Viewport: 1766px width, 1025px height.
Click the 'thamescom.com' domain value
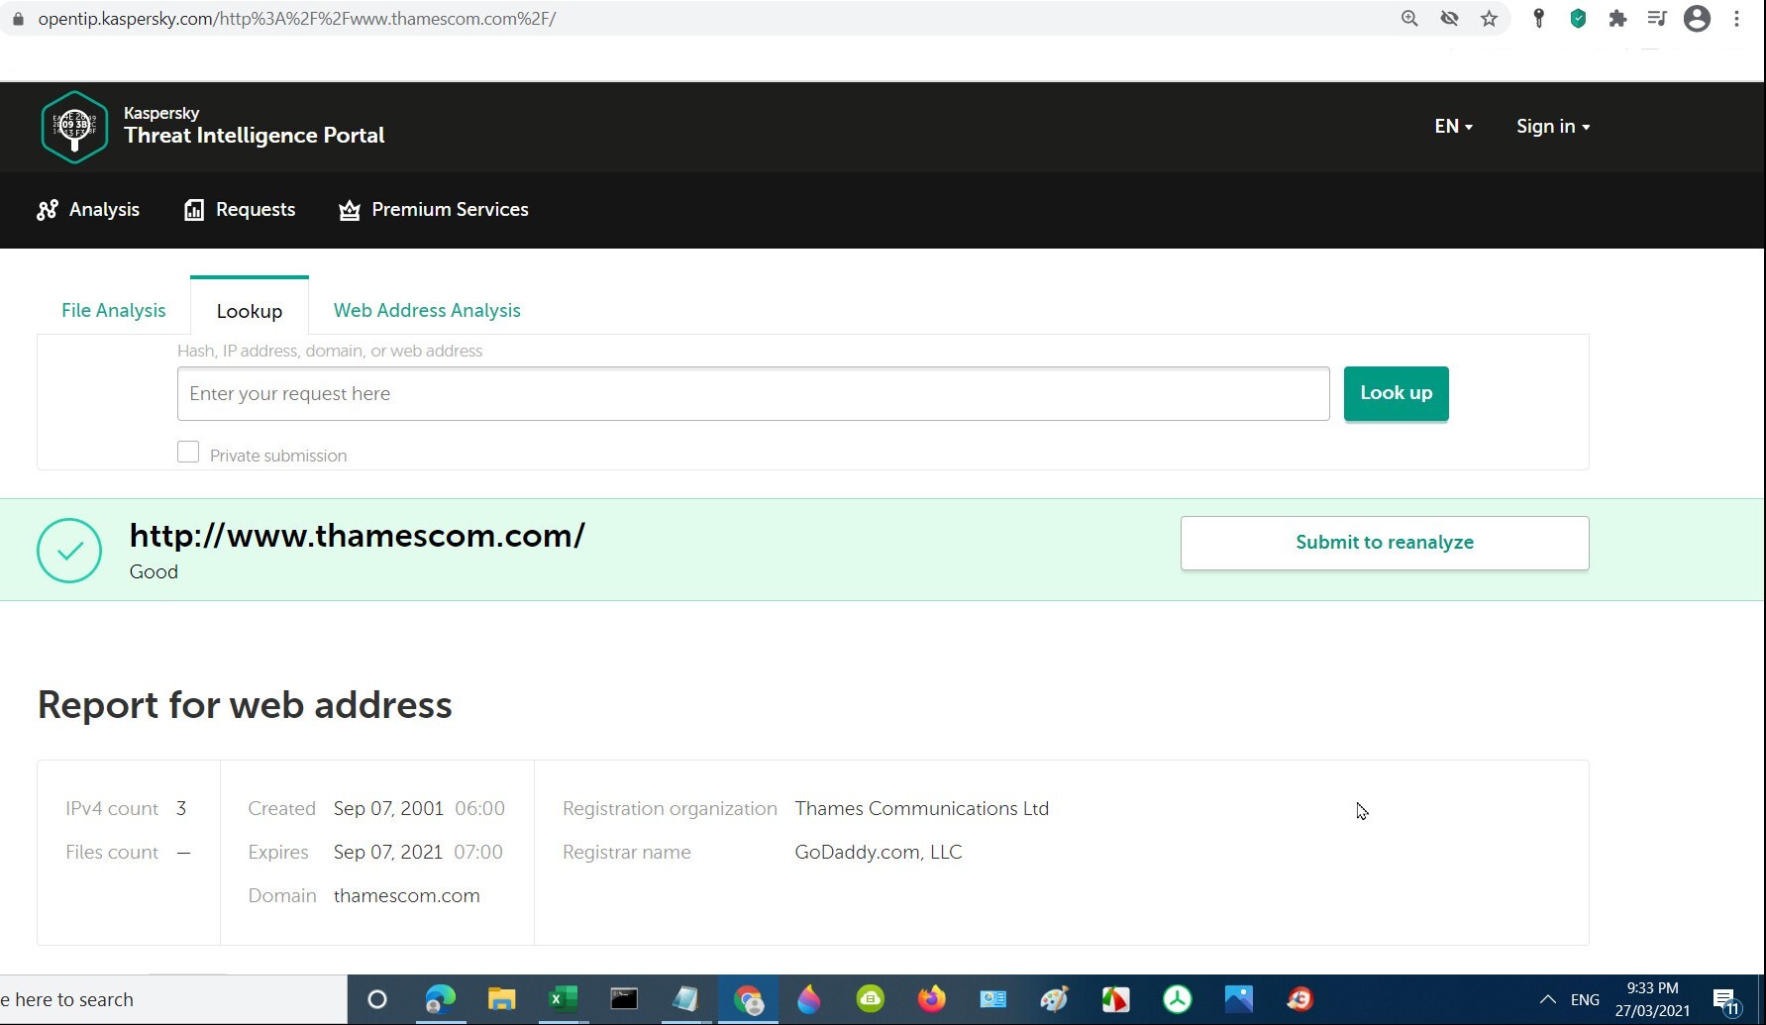tap(406, 896)
